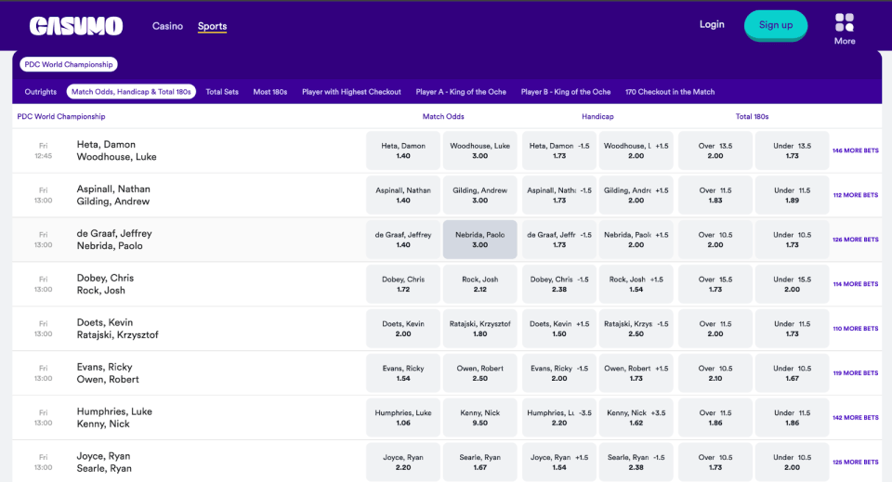This screenshot has width=892, height=482.
Task: Choose Over 10.5 at 2.10
Action: click(x=715, y=372)
